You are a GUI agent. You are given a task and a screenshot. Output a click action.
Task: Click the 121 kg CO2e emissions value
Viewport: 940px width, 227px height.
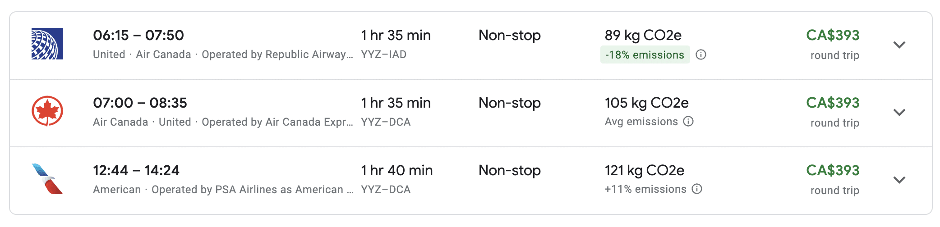(644, 170)
